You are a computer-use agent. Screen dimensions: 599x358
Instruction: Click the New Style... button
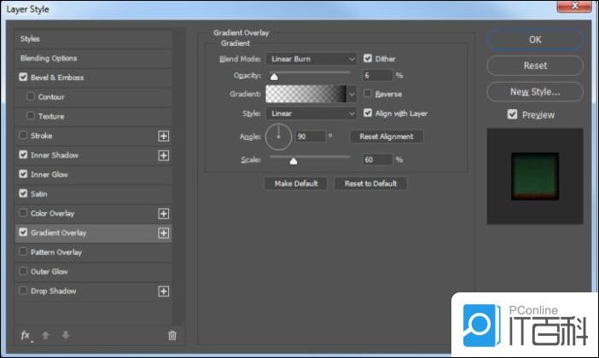tap(535, 92)
